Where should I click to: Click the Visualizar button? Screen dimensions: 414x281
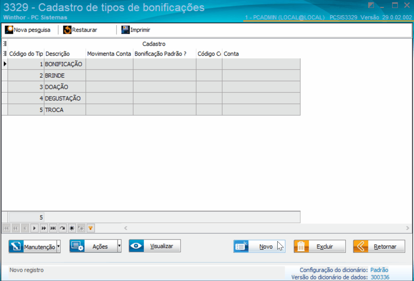coord(155,246)
